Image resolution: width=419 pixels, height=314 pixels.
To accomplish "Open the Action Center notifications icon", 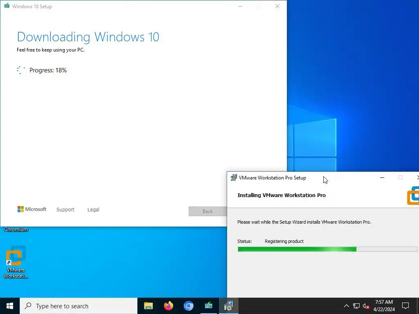I will coord(405,306).
